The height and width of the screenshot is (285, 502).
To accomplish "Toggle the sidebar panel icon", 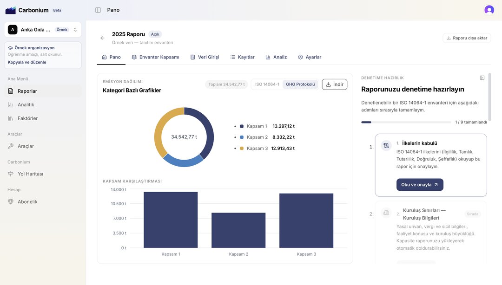I will pyautogui.click(x=98, y=10).
